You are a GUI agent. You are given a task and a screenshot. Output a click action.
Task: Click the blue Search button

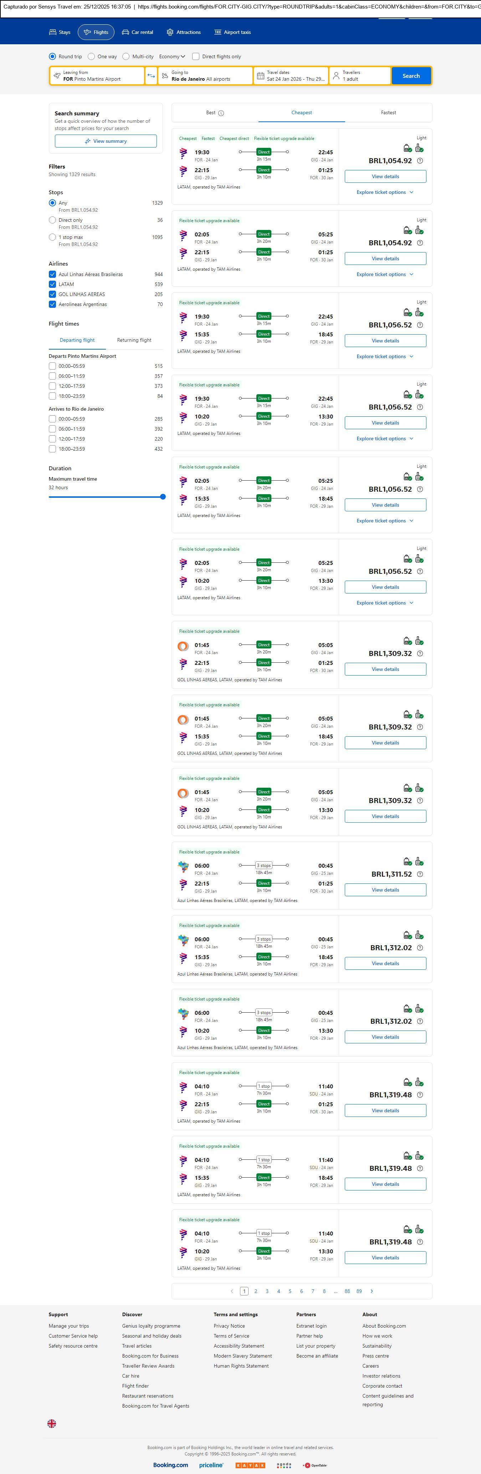[411, 76]
